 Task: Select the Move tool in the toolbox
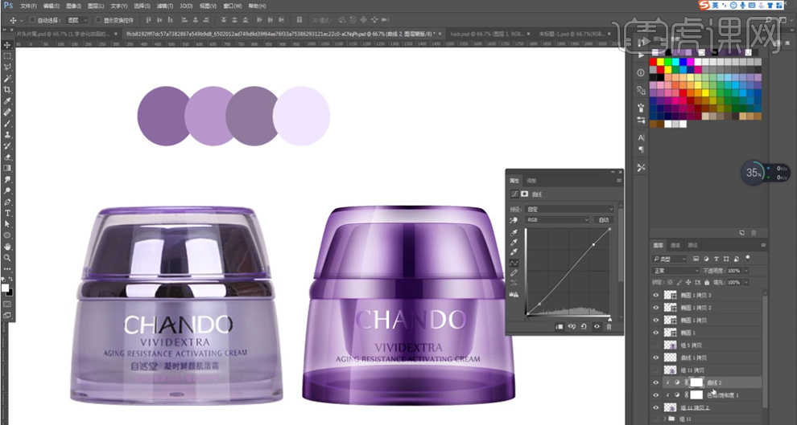point(7,45)
